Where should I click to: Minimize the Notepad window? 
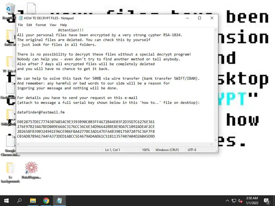pos(187,18)
